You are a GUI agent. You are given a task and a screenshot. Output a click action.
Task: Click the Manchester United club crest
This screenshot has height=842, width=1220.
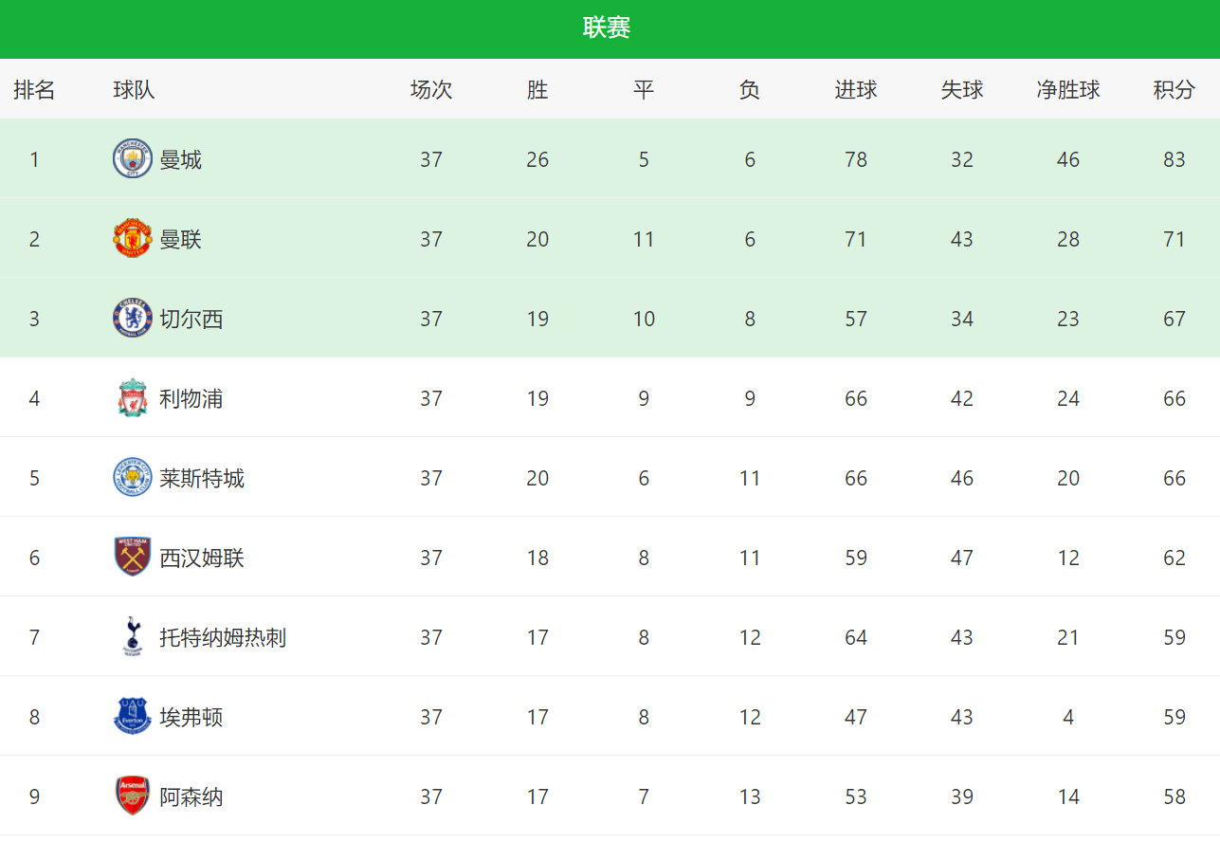click(132, 239)
